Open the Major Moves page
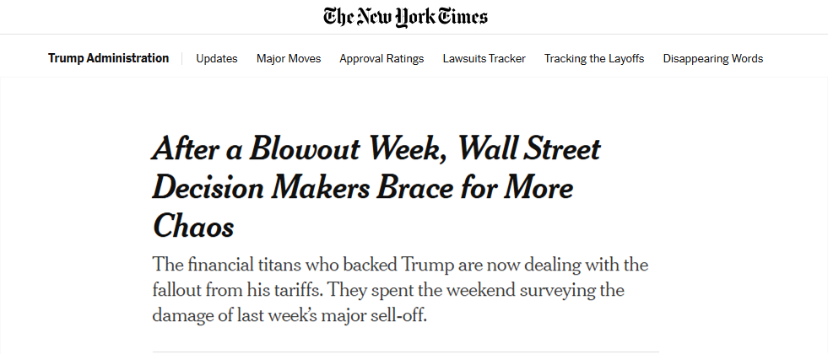The height and width of the screenshot is (354, 828). pyautogui.click(x=289, y=58)
